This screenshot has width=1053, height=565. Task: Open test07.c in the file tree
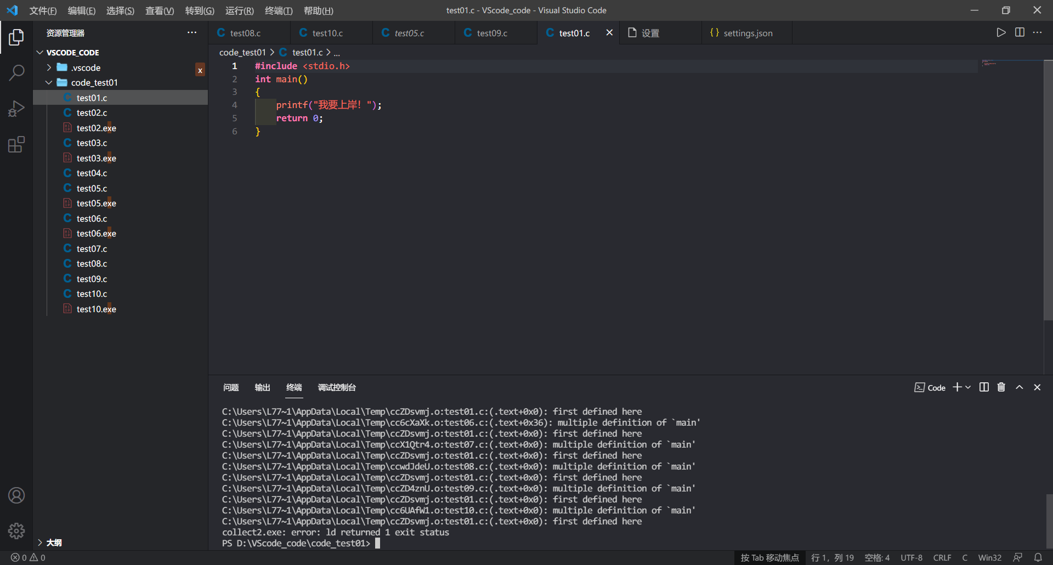[121, 248]
